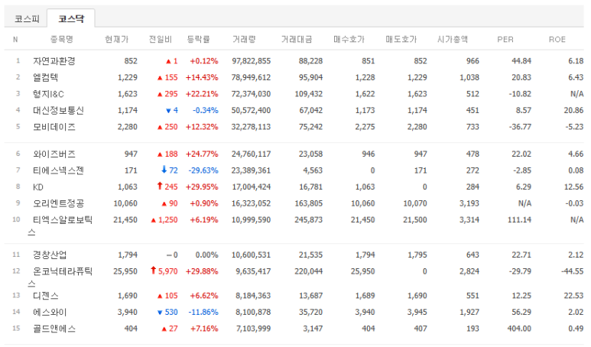591x347 pixels.
Task: Click 에스와이 change rate -11.86%
Action: coord(203,313)
